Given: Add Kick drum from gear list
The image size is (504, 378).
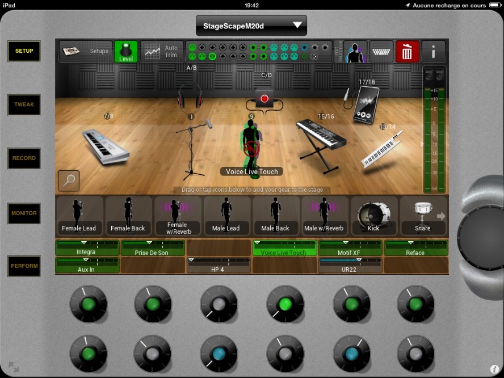Looking at the screenshot, I should [373, 216].
